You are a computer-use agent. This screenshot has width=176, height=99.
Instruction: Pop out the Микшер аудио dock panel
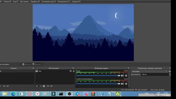pos(128,68)
